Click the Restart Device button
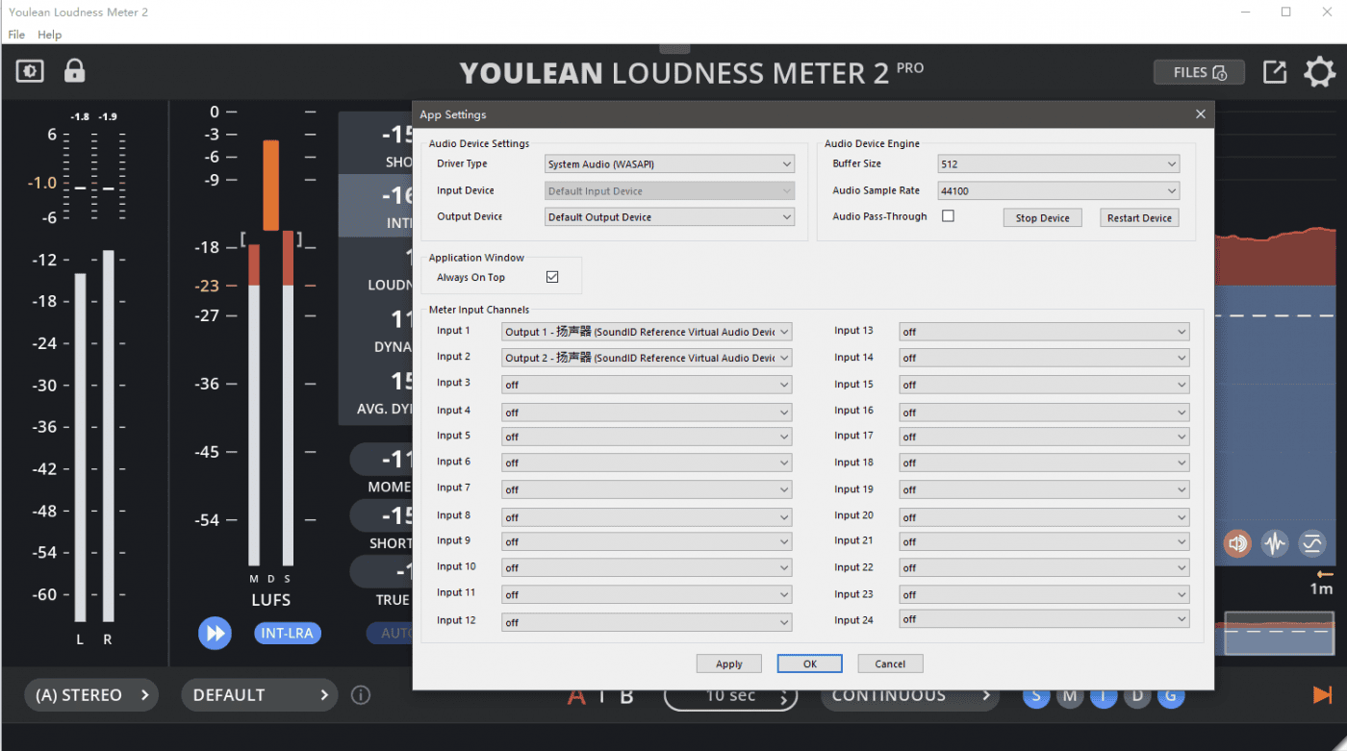The width and height of the screenshot is (1347, 751). pyautogui.click(x=1139, y=218)
